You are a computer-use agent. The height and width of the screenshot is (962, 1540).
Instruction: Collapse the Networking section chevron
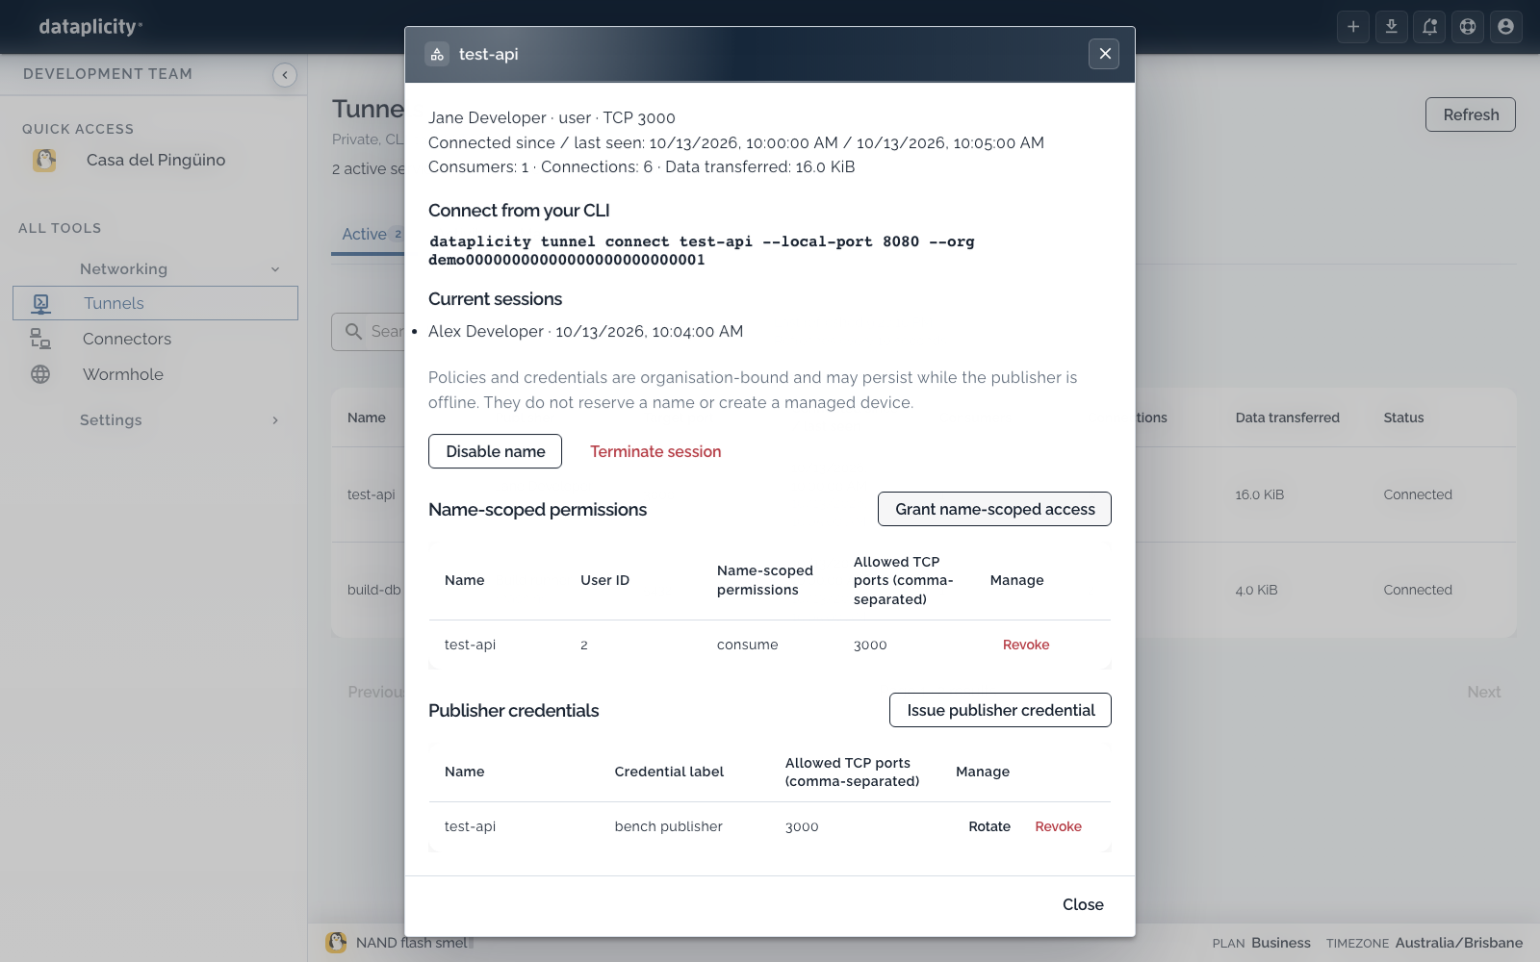[275, 269]
